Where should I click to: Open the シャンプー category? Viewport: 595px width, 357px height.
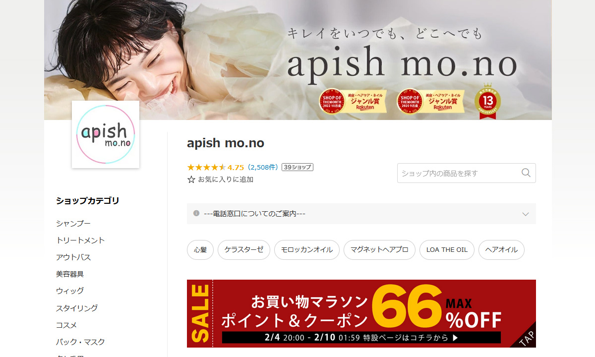point(73,224)
